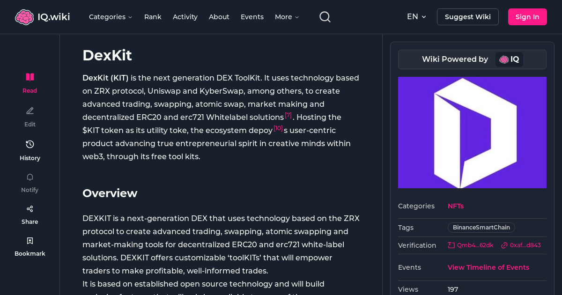Open the search magnifier icon
This screenshot has height=295, width=562.
pos(325,16)
